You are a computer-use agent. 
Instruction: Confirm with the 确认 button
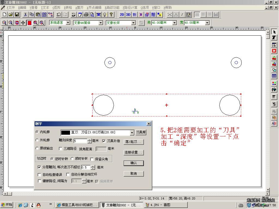pos(134,163)
